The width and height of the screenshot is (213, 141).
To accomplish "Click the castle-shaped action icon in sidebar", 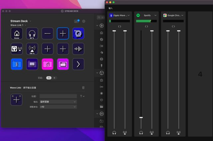I will [x=101, y=107].
